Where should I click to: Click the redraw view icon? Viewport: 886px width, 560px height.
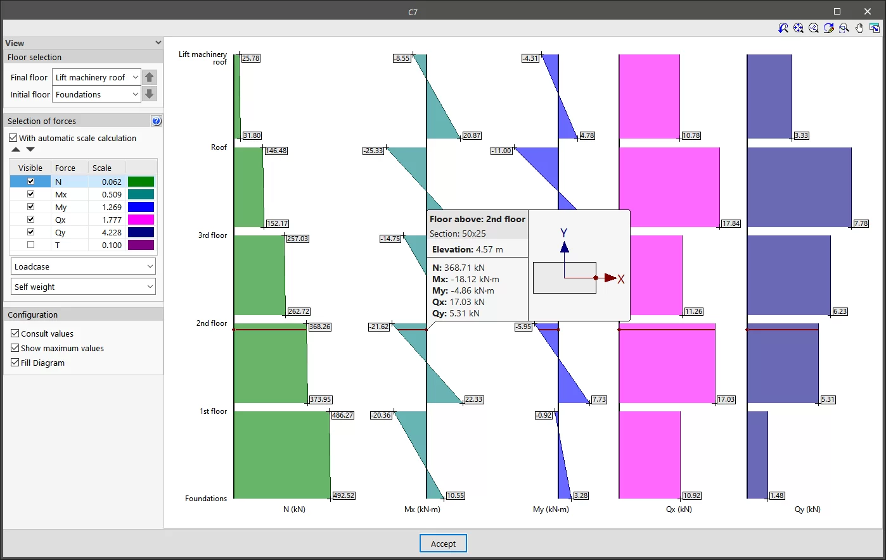click(x=829, y=28)
